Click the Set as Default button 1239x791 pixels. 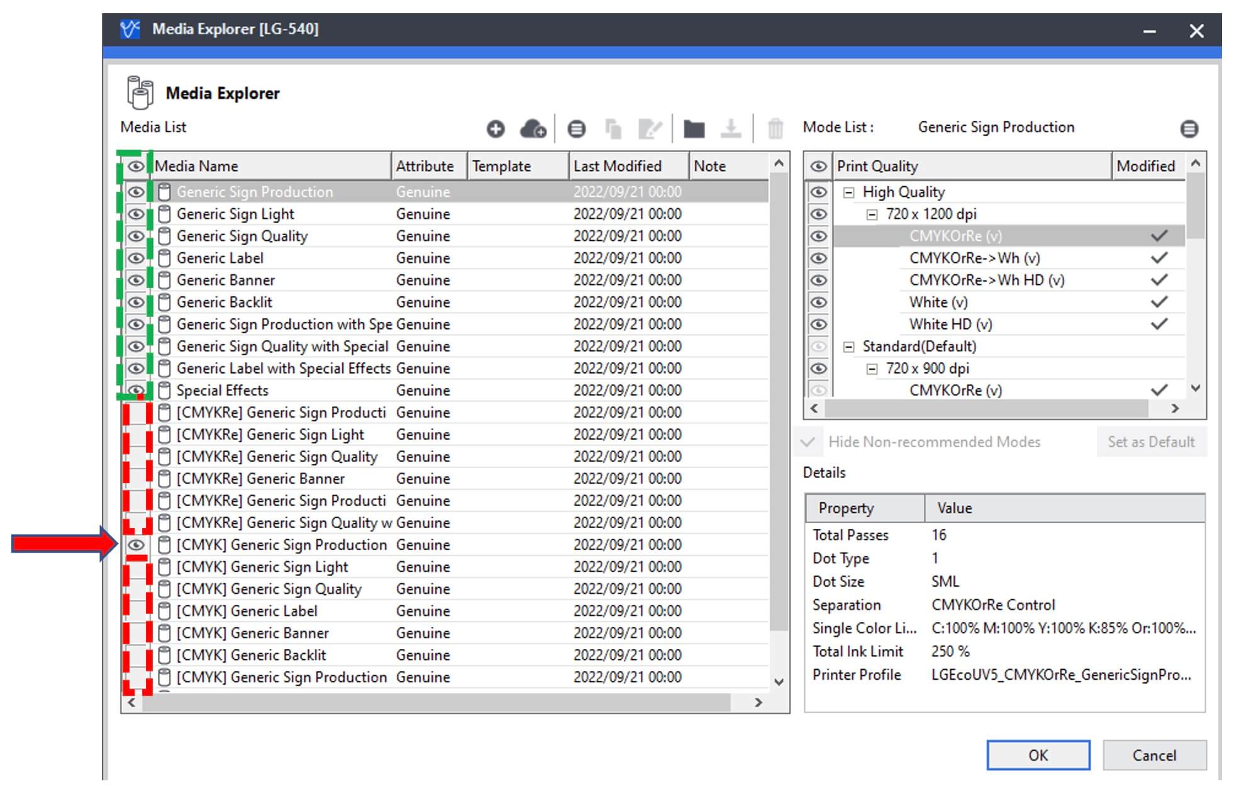[x=1151, y=441]
